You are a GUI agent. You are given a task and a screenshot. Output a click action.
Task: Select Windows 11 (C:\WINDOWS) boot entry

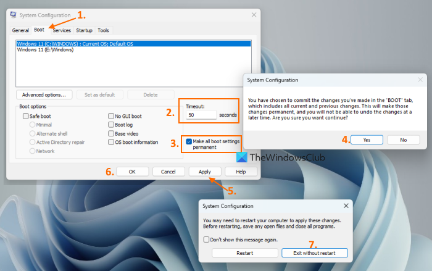[x=134, y=44]
